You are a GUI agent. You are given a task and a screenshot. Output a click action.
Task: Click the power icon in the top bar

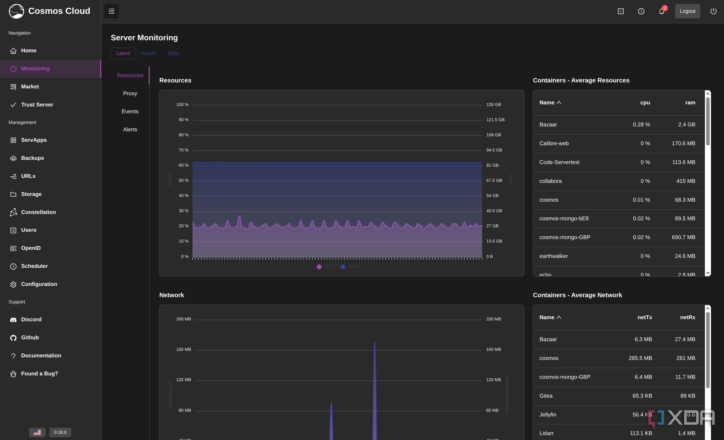(713, 11)
